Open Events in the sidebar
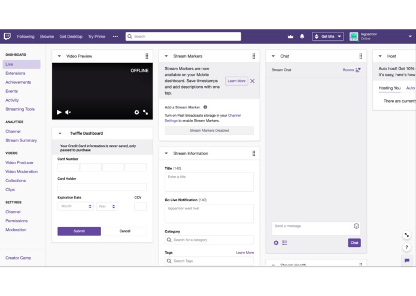The width and height of the screenshot is (416, 296). click(12, 91)
